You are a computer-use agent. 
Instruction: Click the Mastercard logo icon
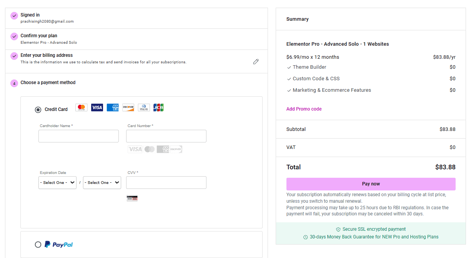click(x=81, y=107)
